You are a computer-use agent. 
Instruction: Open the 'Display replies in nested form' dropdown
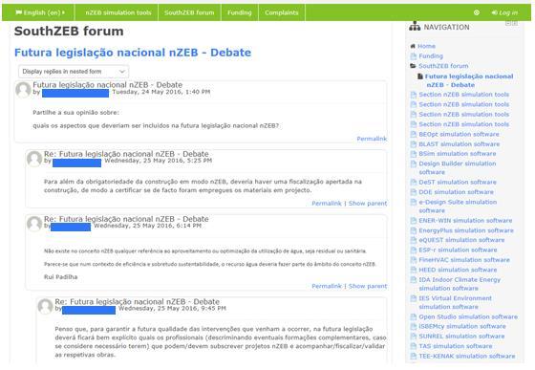coord(74,72)
